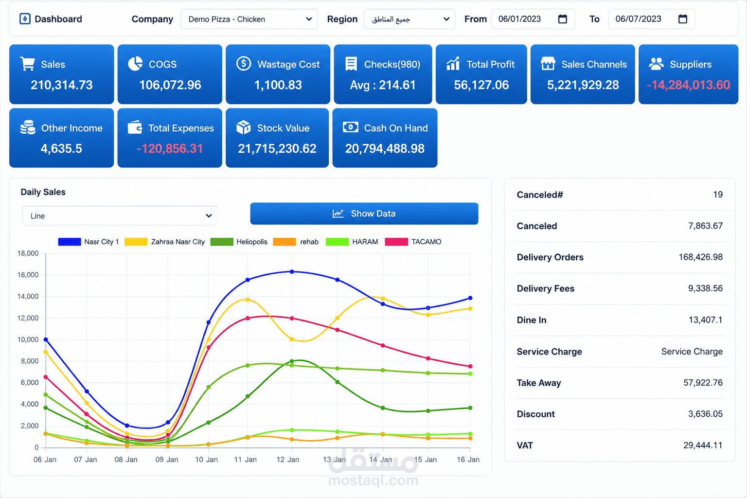Click the Dashboard title link
Screen dimensions: 747x498
58,19
